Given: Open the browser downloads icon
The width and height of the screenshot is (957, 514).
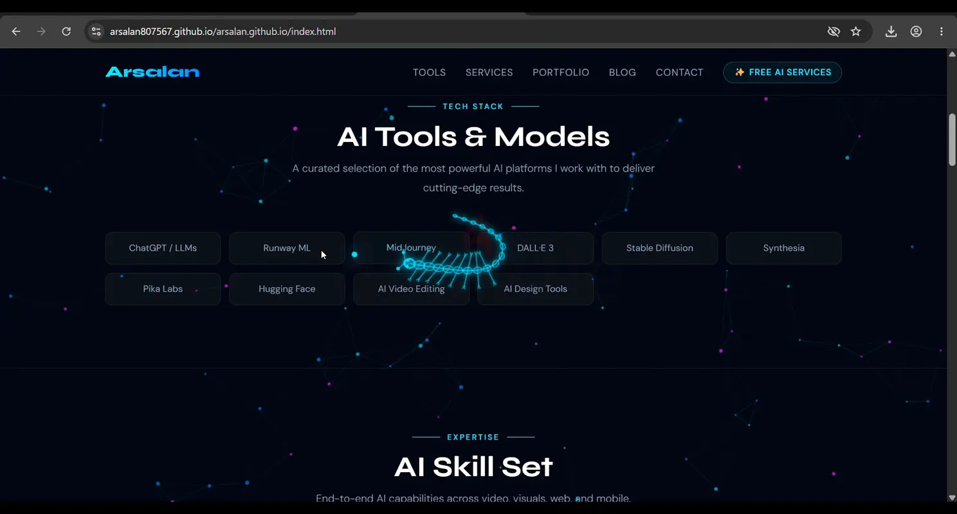Looking at the screenshot, I should tap(891, 31).
